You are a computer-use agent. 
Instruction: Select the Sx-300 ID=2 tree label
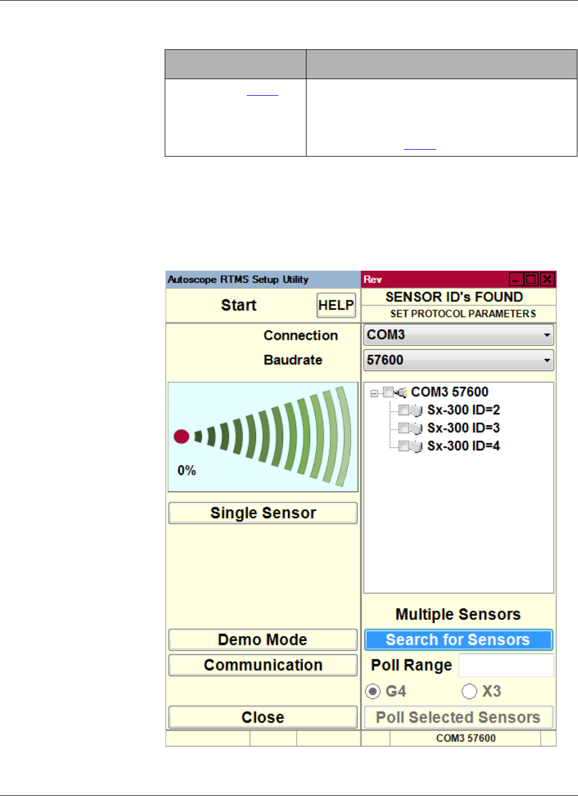pos(464,410)
